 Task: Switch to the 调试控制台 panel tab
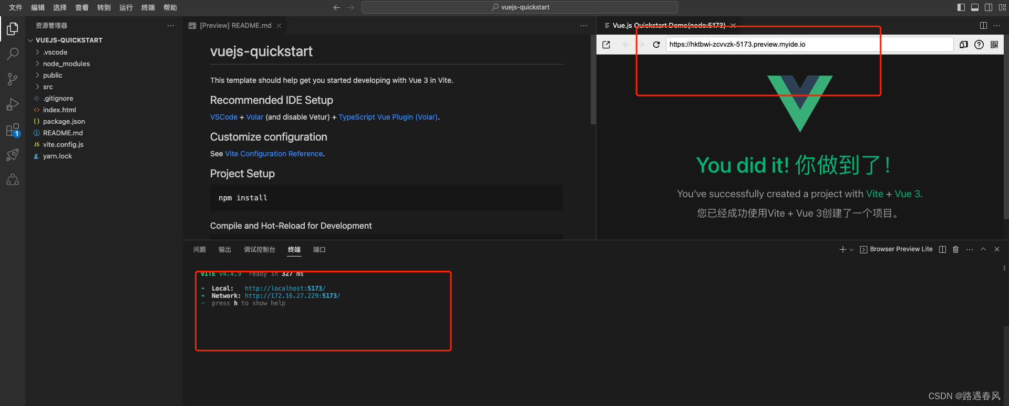pos(260,250)
